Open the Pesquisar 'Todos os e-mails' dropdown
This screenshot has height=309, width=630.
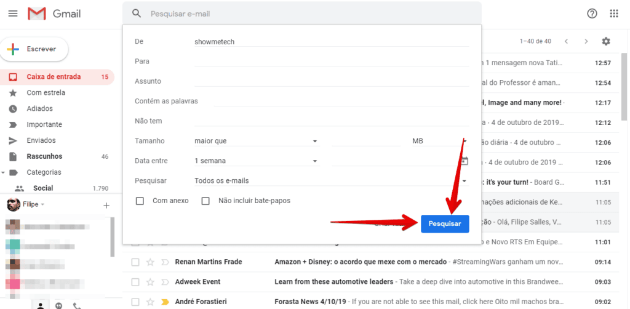point(332,181)
